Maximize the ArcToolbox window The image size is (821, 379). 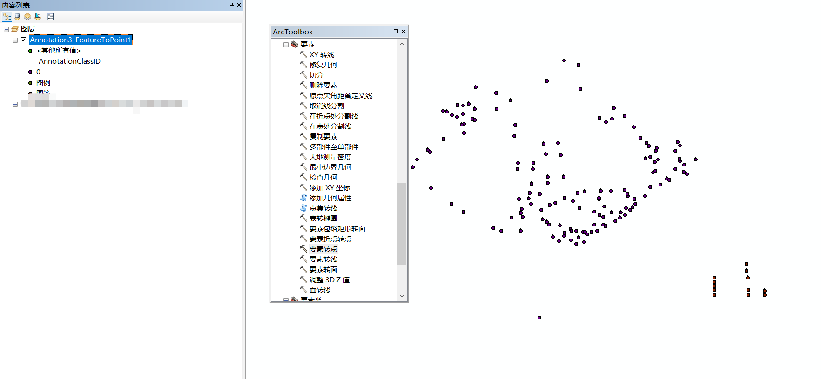pyautogui.click(x=396, y=32)
